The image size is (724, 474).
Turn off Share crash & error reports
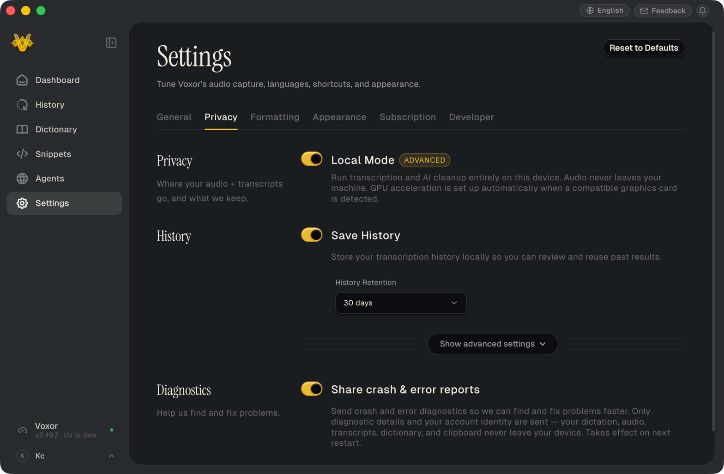pos(312,389)
